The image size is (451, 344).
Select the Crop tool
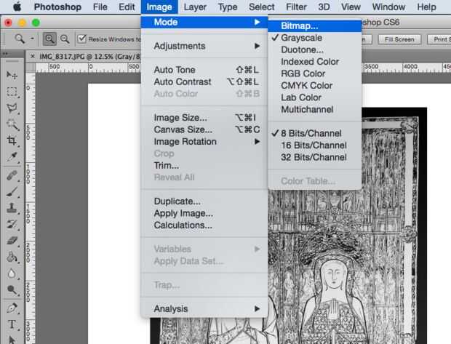tap(12, 140)
